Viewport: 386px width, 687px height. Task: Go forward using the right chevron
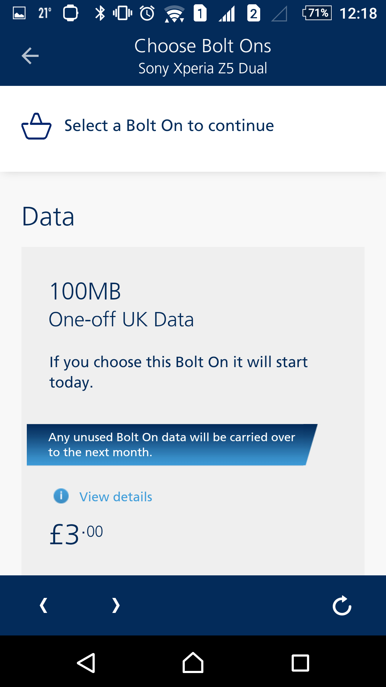[x=115, y=605]
